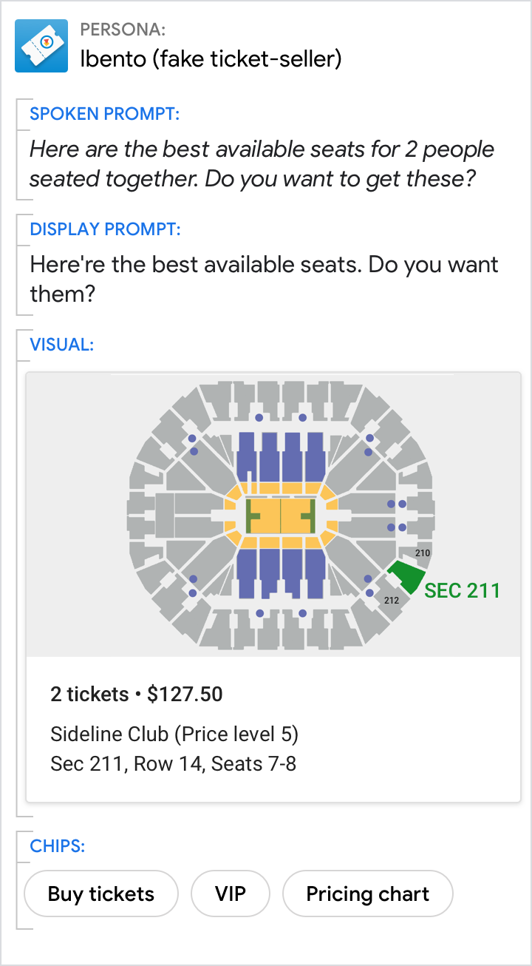Click the CHIPS section label

pos(57,845)
